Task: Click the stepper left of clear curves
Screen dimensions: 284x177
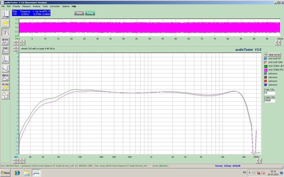Action: point(265,55)
